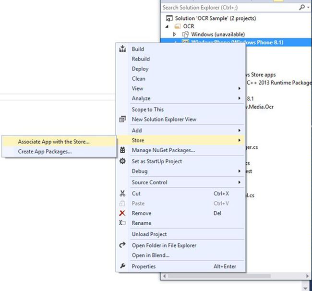Expand the Analyze submenu arrow
Viewport: 312px width, 291px height.
pos(240,98)
